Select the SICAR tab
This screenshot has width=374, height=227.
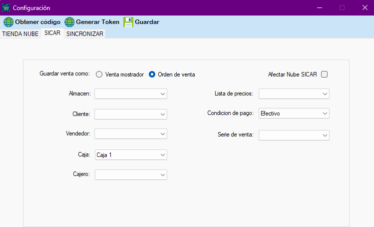[52, 33]
